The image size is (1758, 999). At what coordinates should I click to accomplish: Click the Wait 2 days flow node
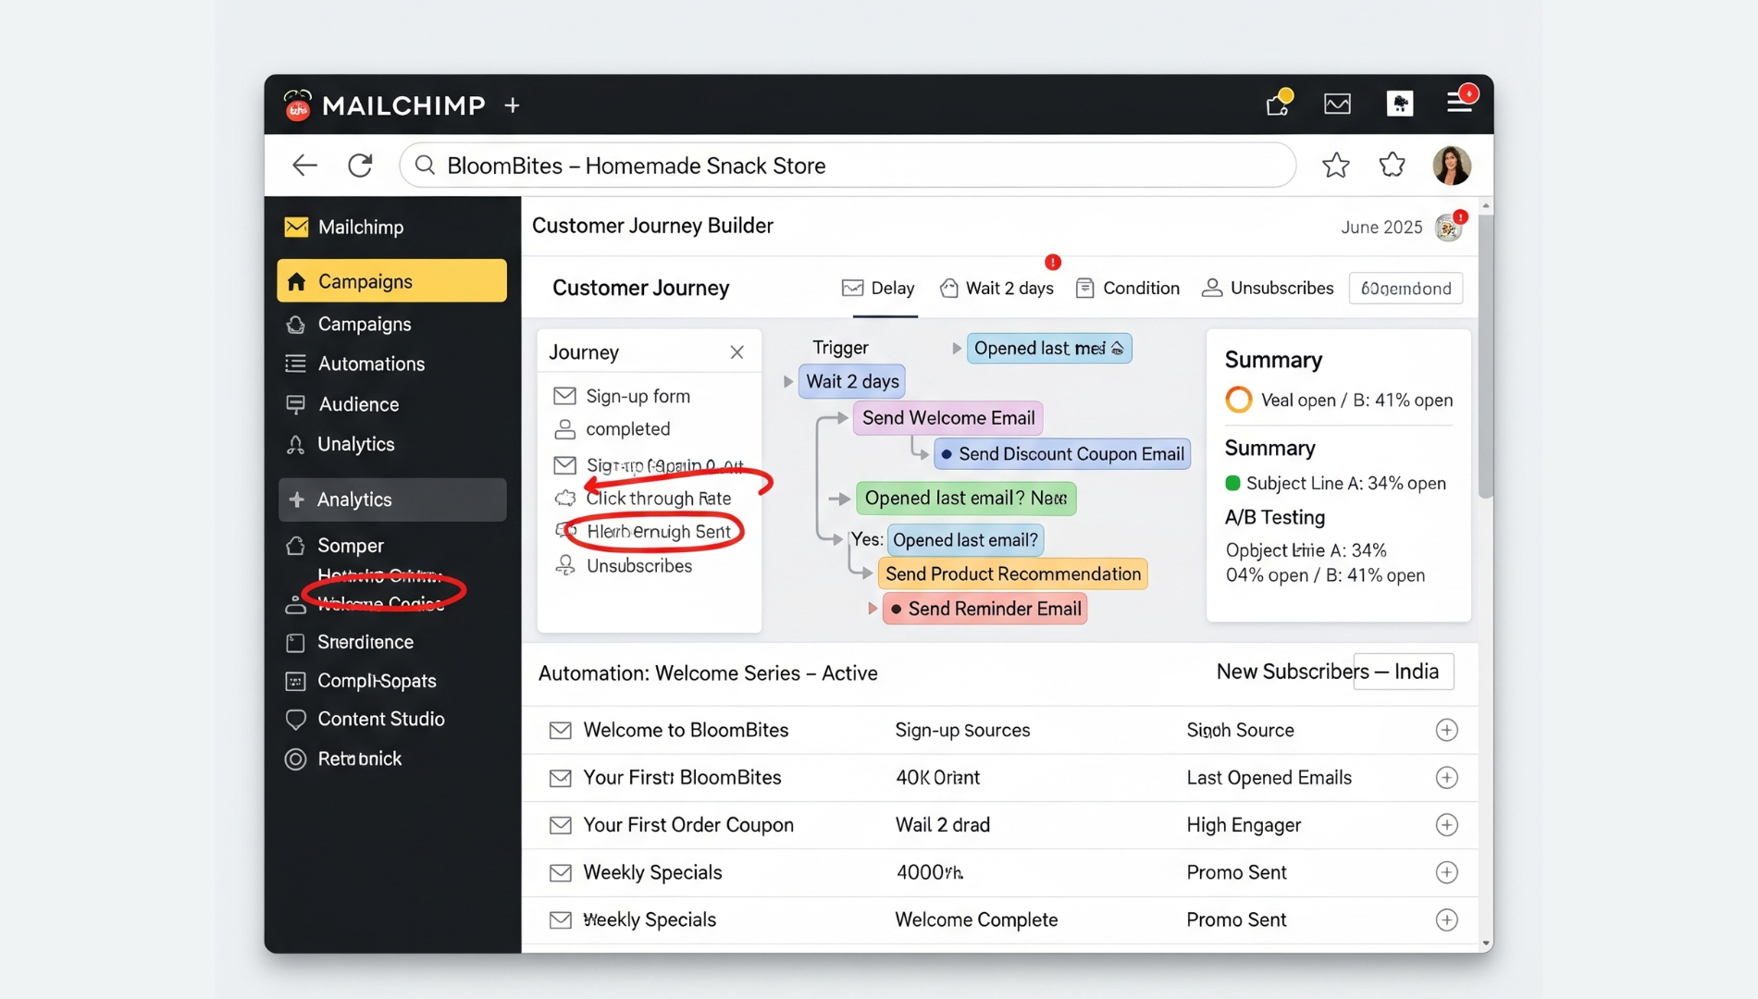coord(851,382)
